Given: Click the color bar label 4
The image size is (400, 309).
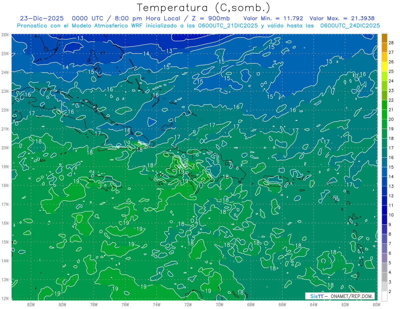Looking at the screenshot, I should tap(390, 272).
